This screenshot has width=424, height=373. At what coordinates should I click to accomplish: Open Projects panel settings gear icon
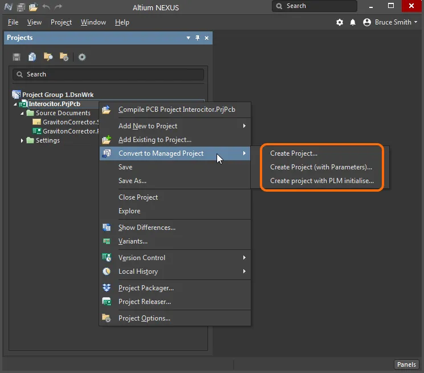pos(82,57)
